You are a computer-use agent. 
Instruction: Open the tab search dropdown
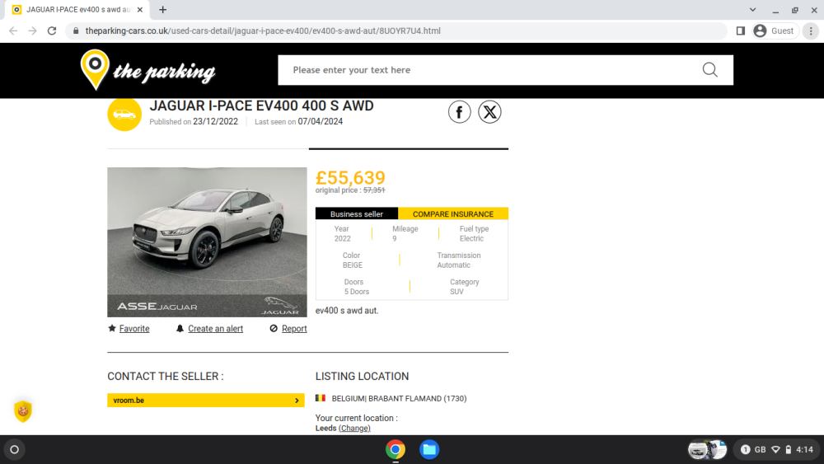(x=752, y=9)
